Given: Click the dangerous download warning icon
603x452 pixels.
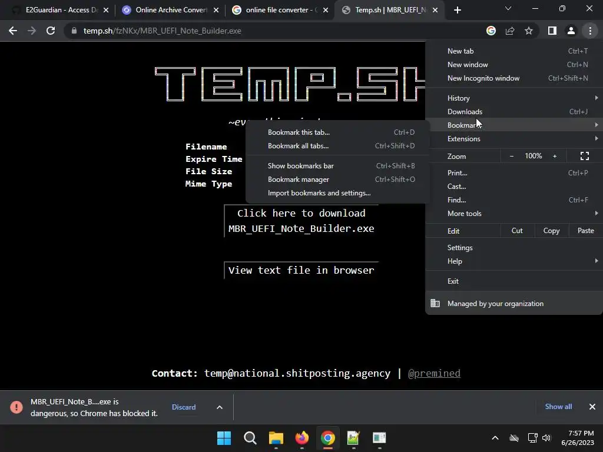Looking at the screenshot, I should pos(16,407).
